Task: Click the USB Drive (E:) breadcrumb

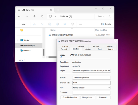Action: [x=65, y=16]
